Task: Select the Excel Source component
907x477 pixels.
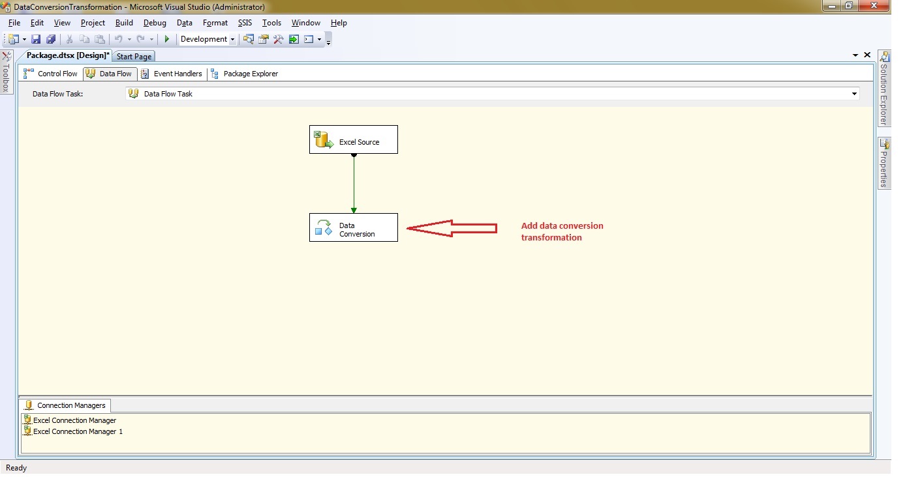Action: click(353, 140)
